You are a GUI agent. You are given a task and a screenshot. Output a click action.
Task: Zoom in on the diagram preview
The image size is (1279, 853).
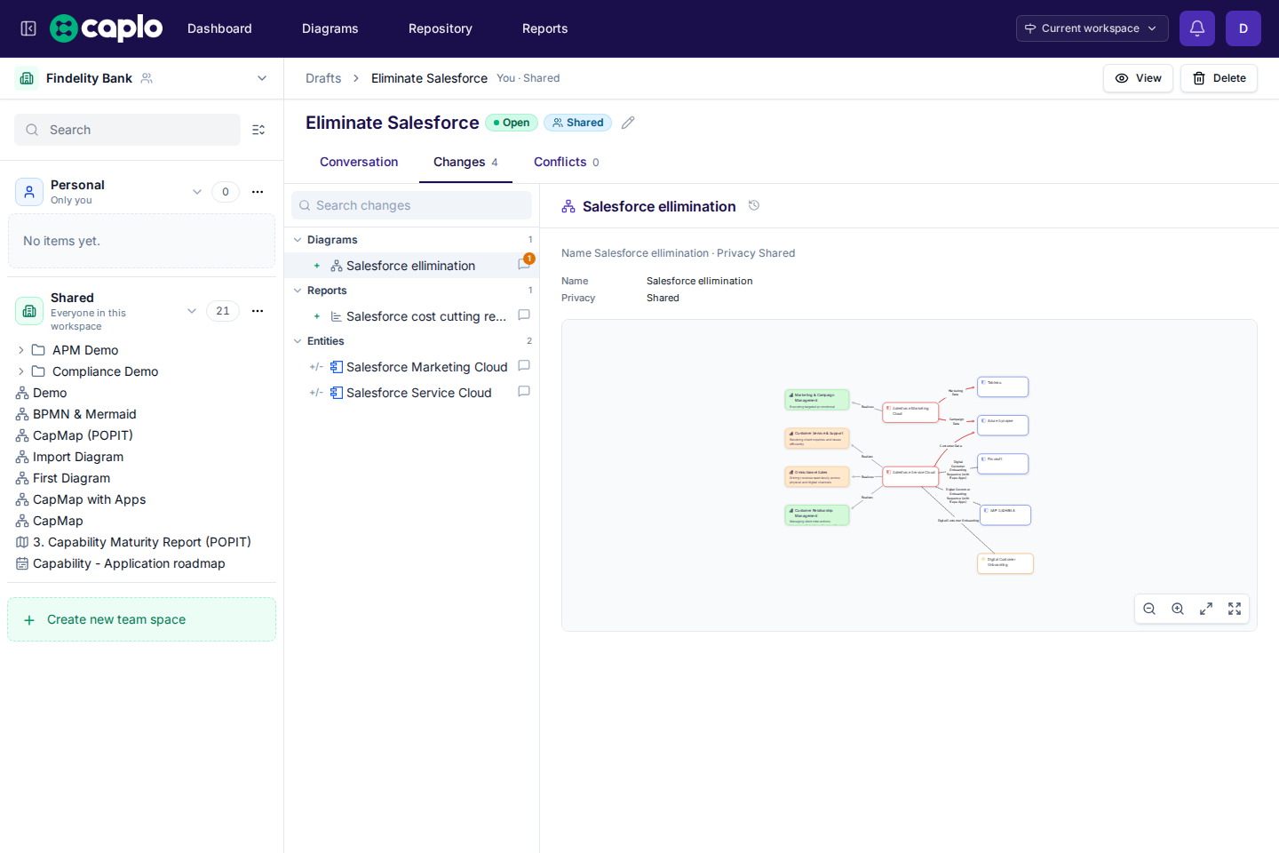(1178, 609)
